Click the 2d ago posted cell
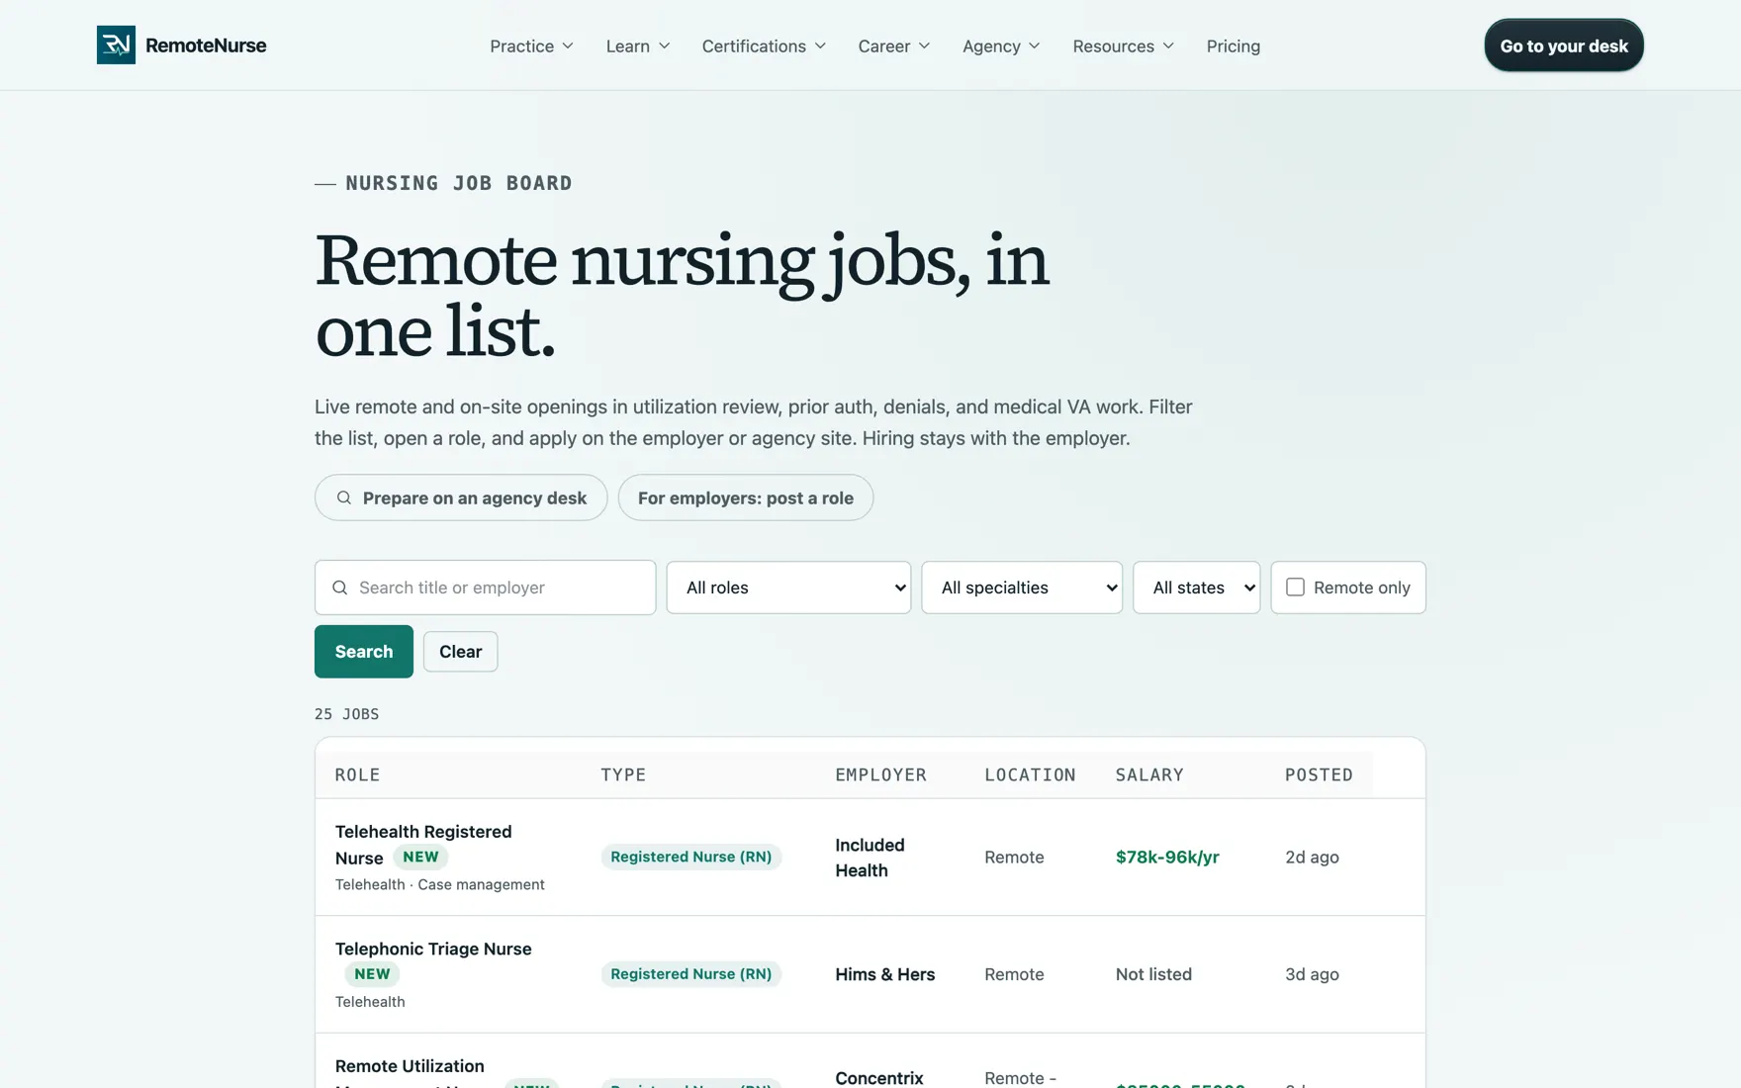The height and width of the screenshot is (1088, 1741). 1312,858
